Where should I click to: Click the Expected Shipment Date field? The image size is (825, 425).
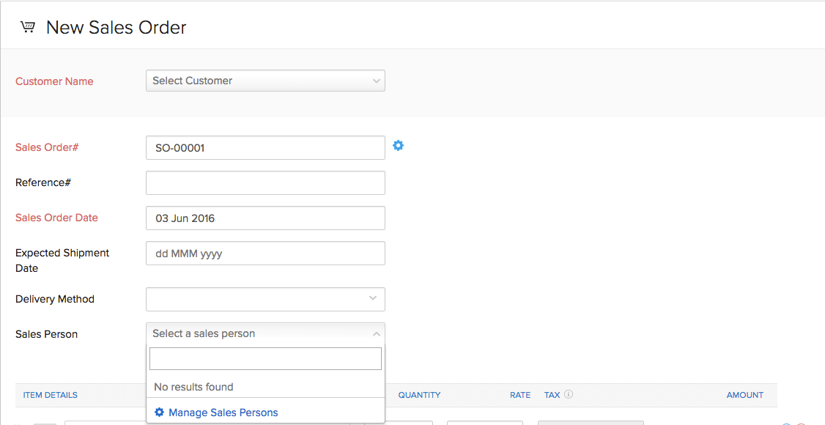click(265, 253)
